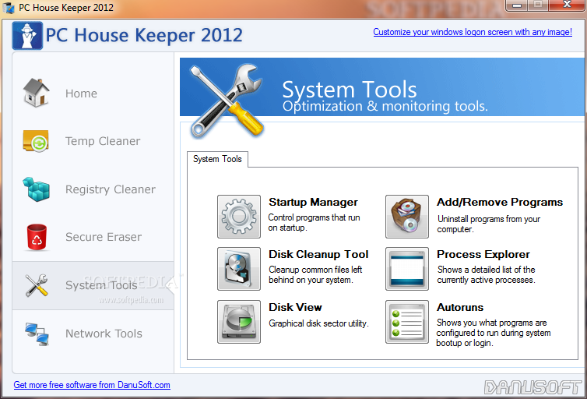Click the Autoruns title text

[x=460, y=307]
